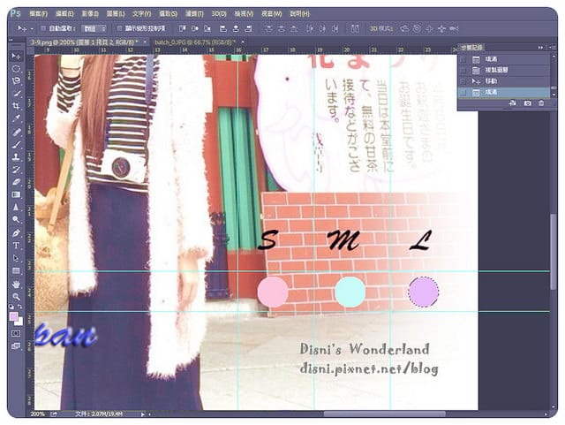This screenshot has height=425, width=565.
Task: Switch to the 3-9.png document tab
Action: click(x=85, y=42)
